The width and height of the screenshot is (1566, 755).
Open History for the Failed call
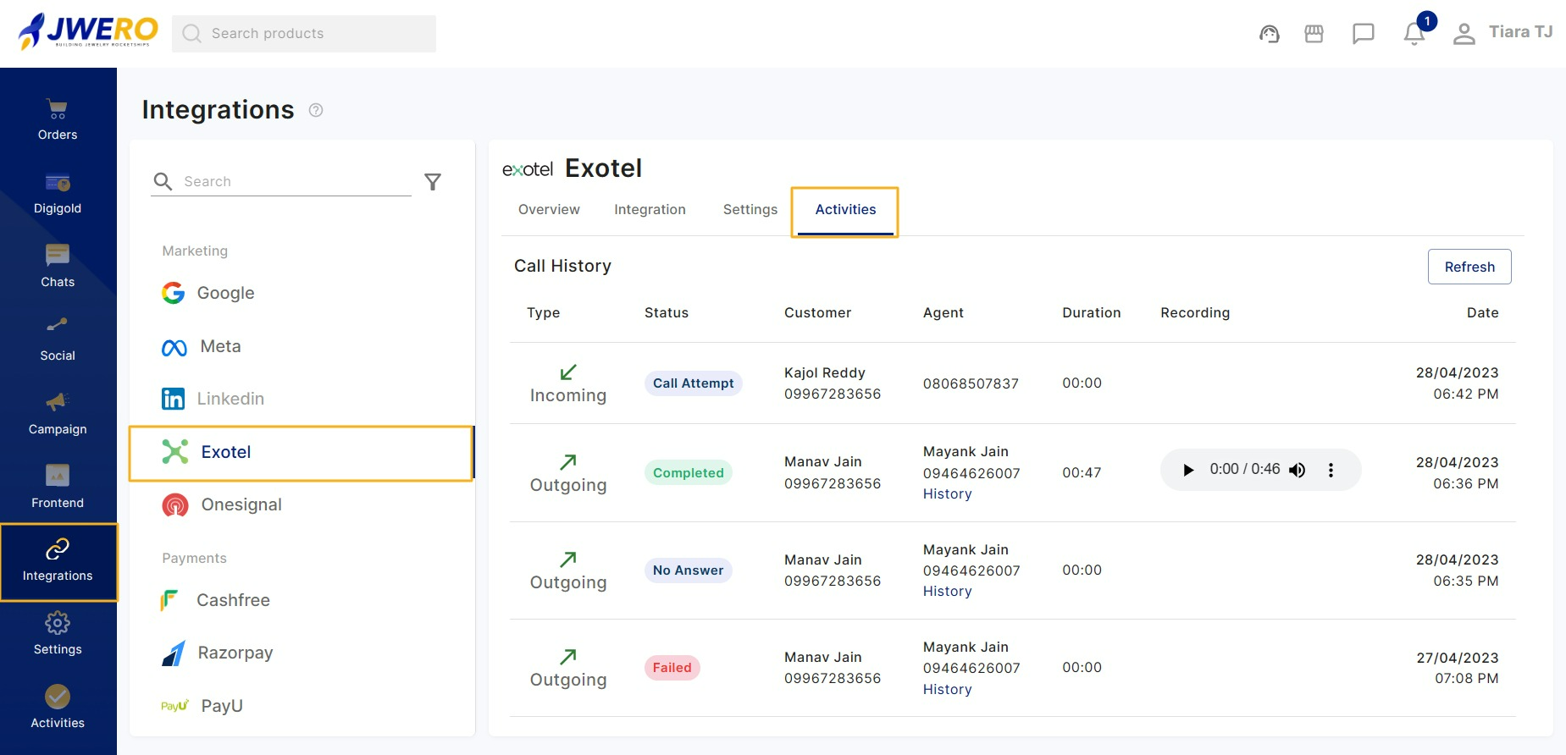coord(947,690)
